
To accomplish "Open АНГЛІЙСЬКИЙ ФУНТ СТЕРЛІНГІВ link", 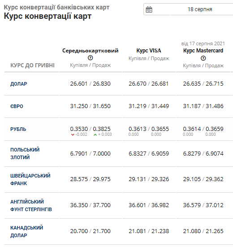I will pos(31,205).
